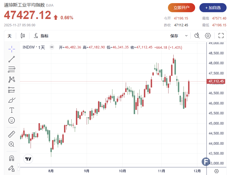Screen dimensions: 228x175
Task: Enter fullscreen chart mode
Action: pyautogui.click(x=221, y=36)
